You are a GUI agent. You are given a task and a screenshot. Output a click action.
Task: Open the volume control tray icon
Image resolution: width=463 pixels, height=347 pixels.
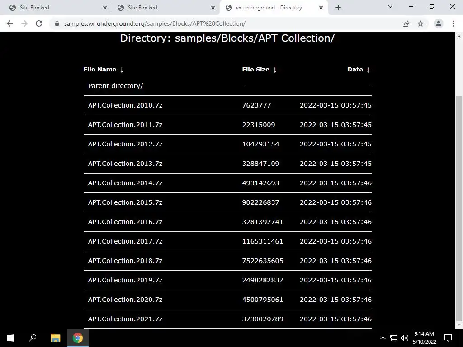(405, 338)
